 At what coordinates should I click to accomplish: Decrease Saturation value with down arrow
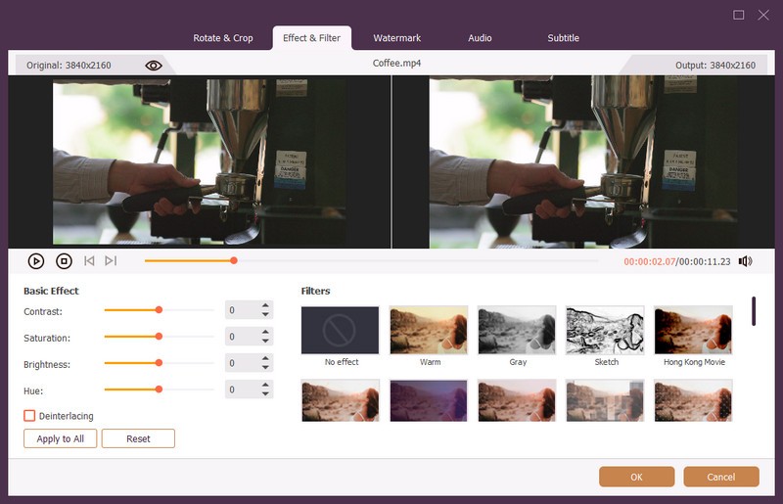tap(265, 342)
